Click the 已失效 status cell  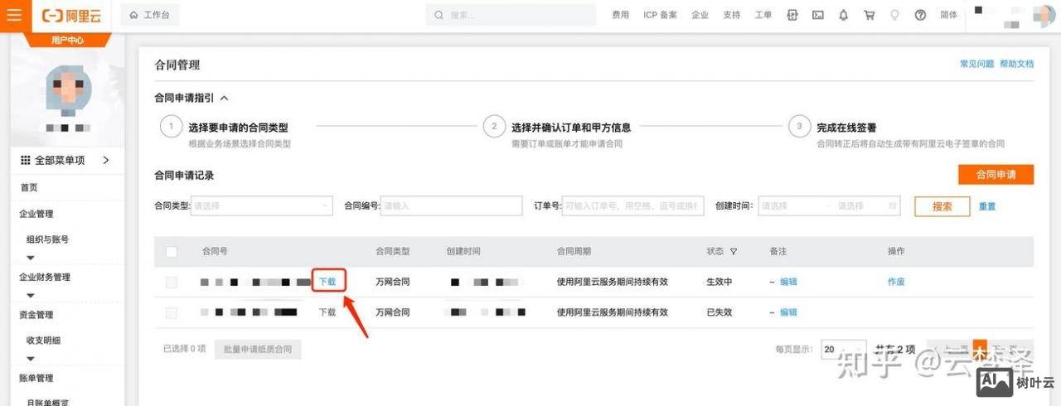click(719, 312)
